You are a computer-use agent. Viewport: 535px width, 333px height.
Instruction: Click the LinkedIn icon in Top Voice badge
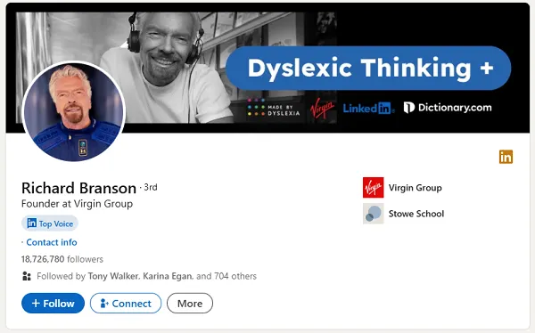pos(32,223)
